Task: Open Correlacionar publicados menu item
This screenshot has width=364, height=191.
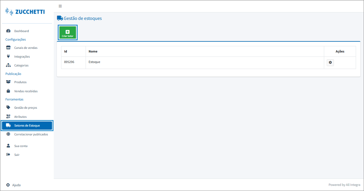Action: [x=31, y=134]
